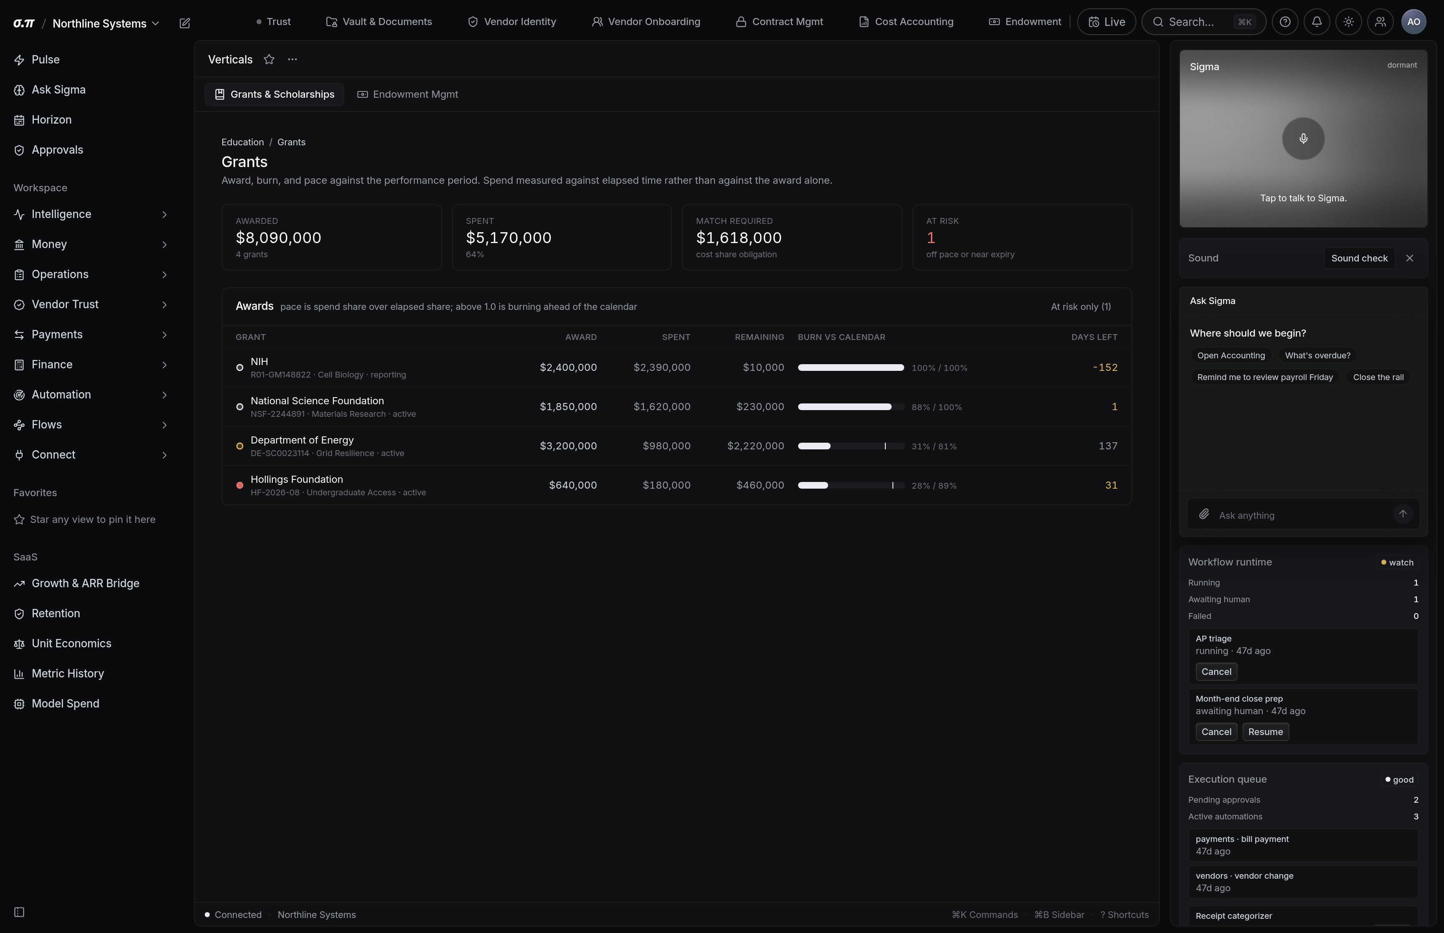Toggle light/dark theme sun icon
1444x933 pixels.
pos(1348,22)
